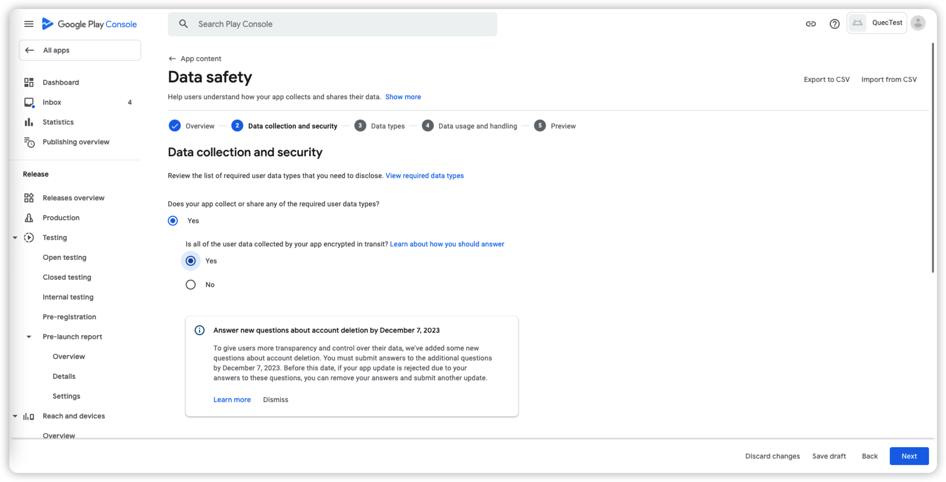Go to Overview step label

(200, 126)
